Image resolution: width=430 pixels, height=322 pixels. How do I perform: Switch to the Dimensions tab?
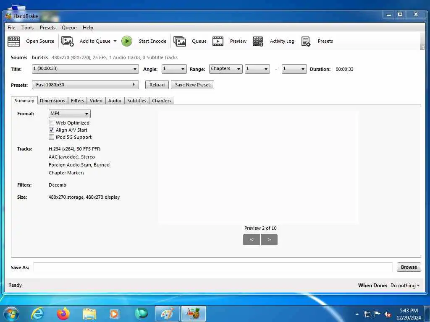tap(52, 101)
